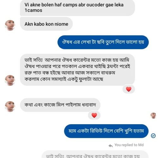Click the '3ঘন্টা পরেই' text in the long message
This screenshot has height=158, width=158.
(x=118, y=66)
